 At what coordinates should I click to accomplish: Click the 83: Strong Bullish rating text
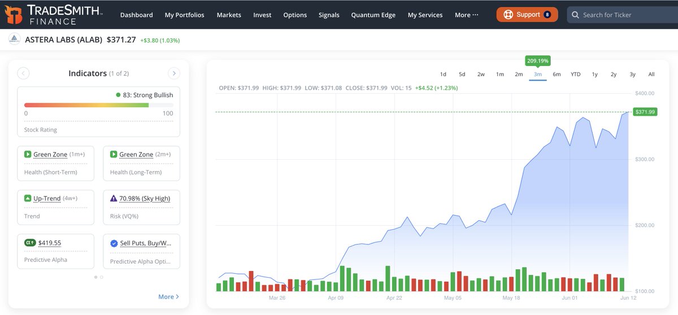[x=148, y=95]
